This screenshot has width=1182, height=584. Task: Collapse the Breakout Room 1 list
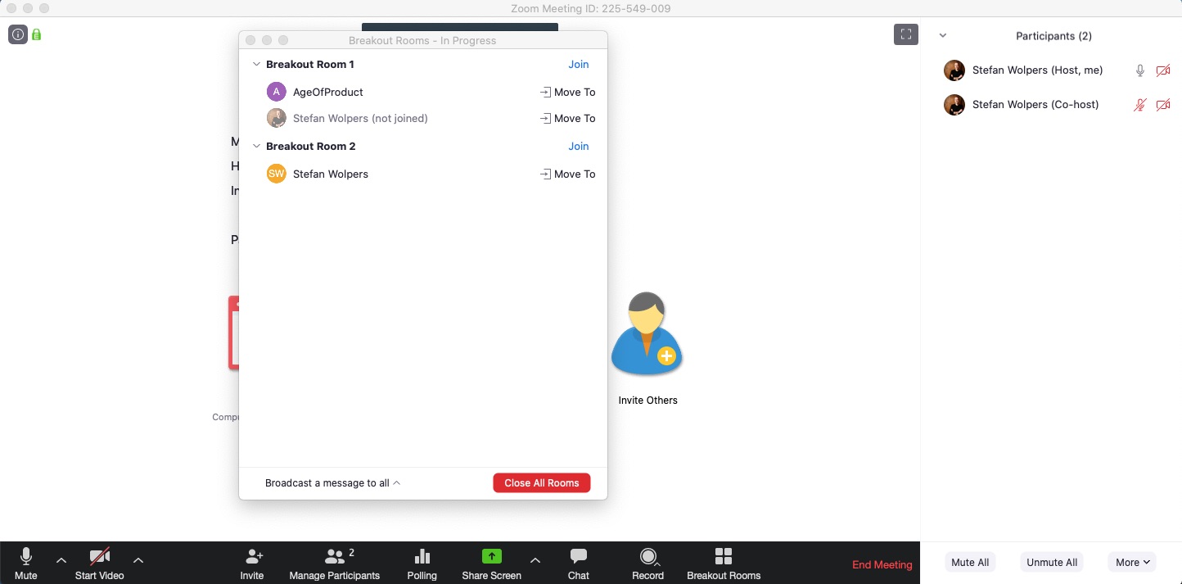[256, 65]
